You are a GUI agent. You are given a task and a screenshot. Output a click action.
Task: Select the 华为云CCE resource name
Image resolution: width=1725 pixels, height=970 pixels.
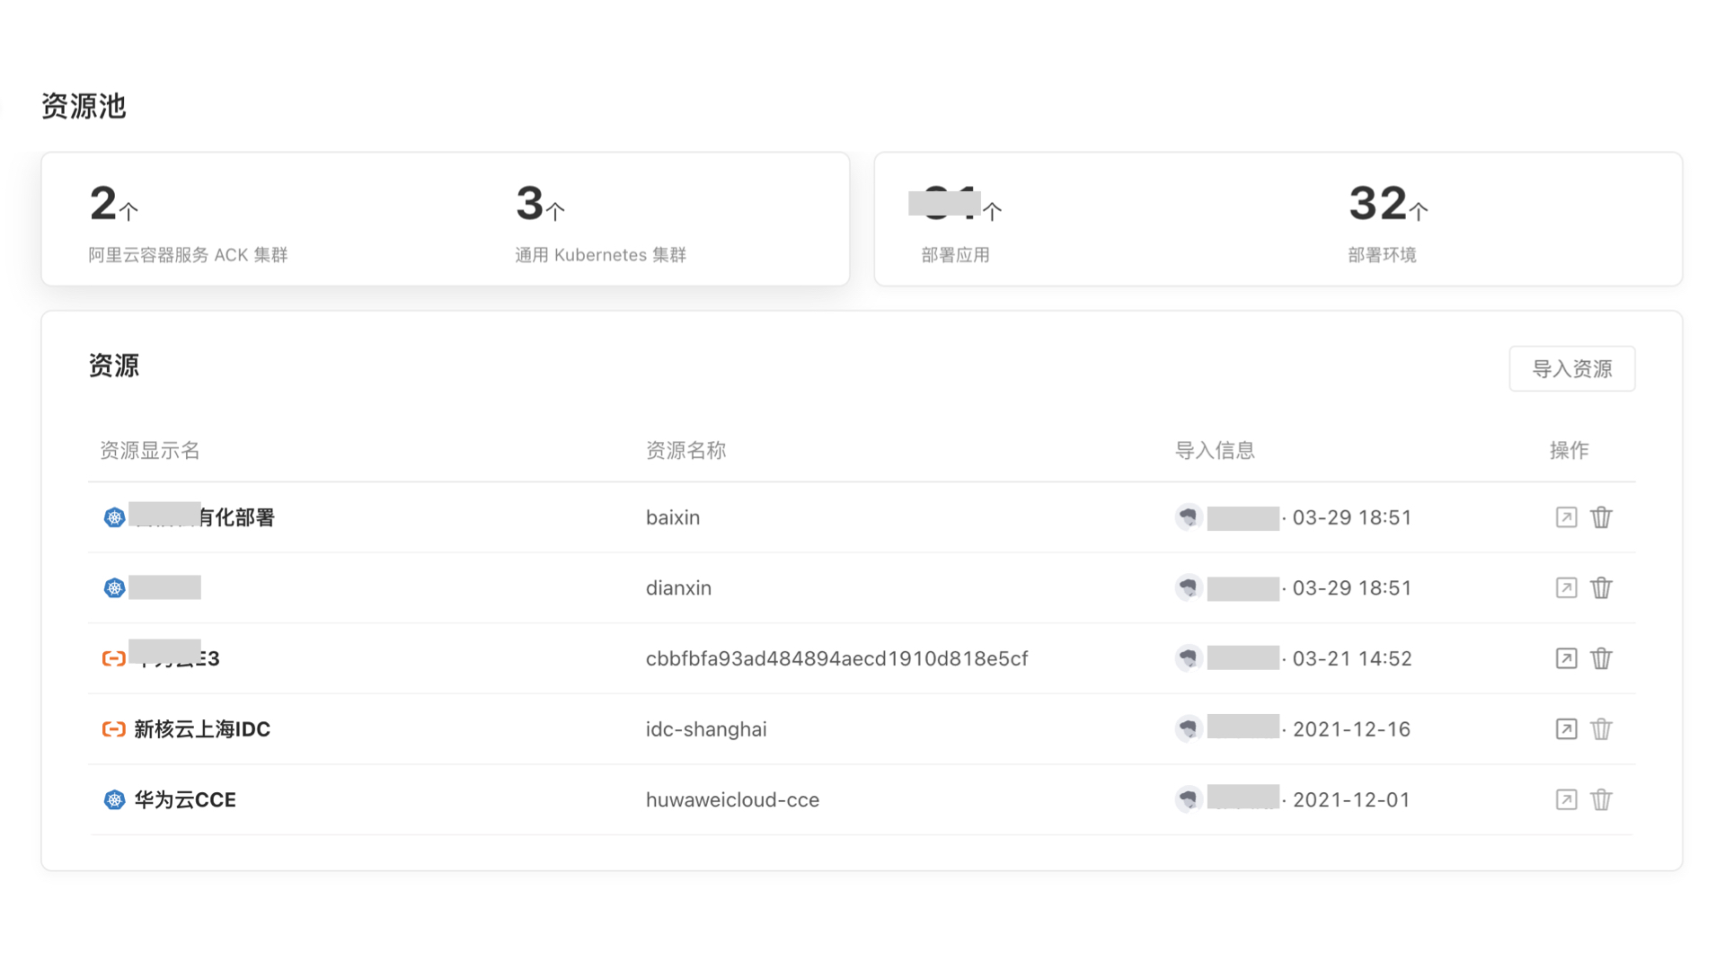(x=185, y=799)
